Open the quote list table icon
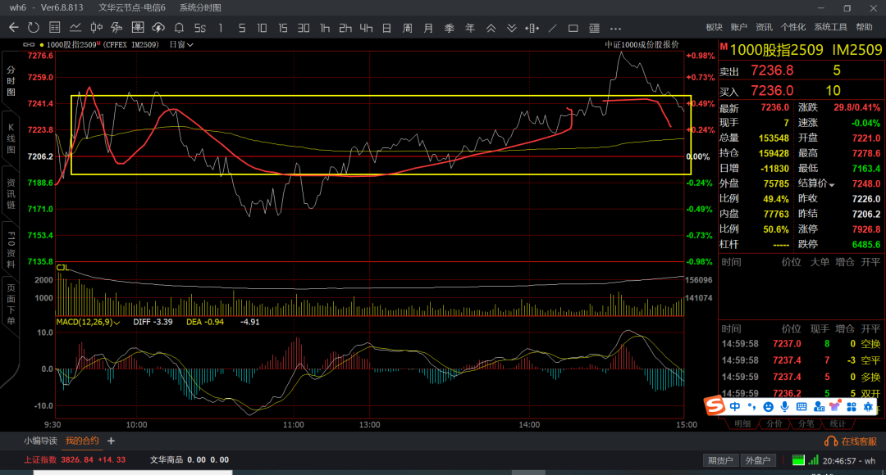This screenshot has width=886, height=475. pyautogui.click(x=55, y=28)
